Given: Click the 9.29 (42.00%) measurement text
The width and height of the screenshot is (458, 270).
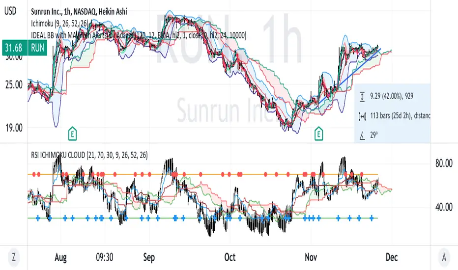Looking at the screenshot, I should coord(392,96).
